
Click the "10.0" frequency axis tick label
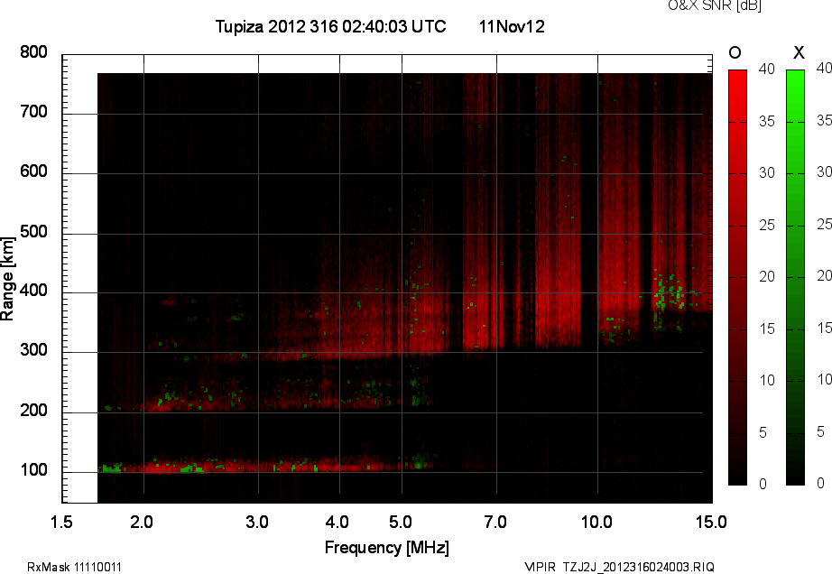point(596,522)
